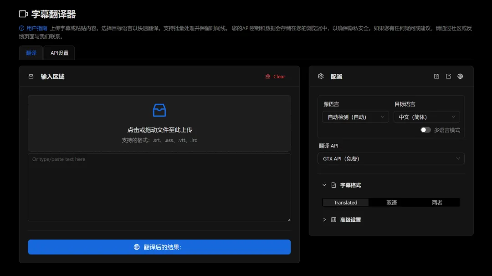
Task: Select the Translated format option
Action: pyautogui.click(x=345, y=203)
